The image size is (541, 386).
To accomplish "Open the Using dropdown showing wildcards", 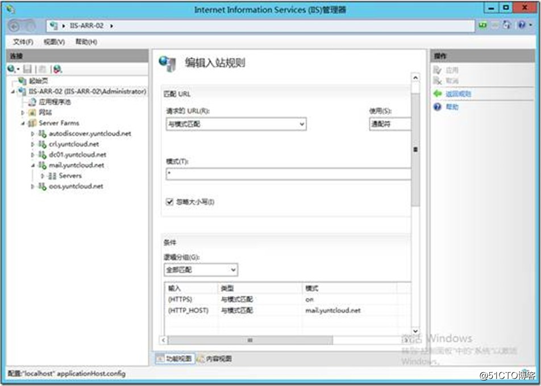I will coord(390,124).
